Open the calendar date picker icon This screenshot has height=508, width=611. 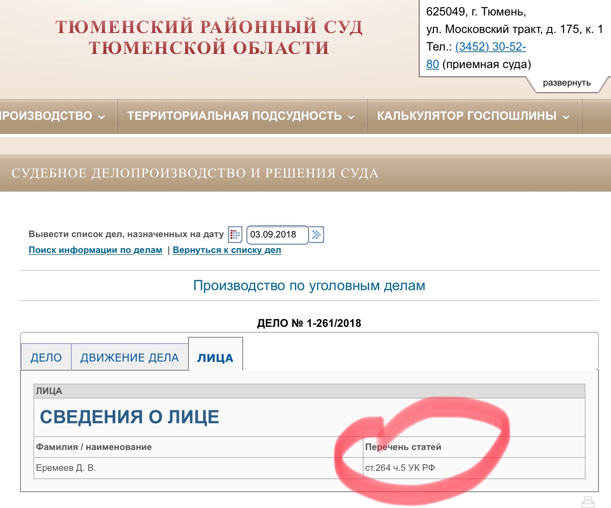[x=235, y=235]
